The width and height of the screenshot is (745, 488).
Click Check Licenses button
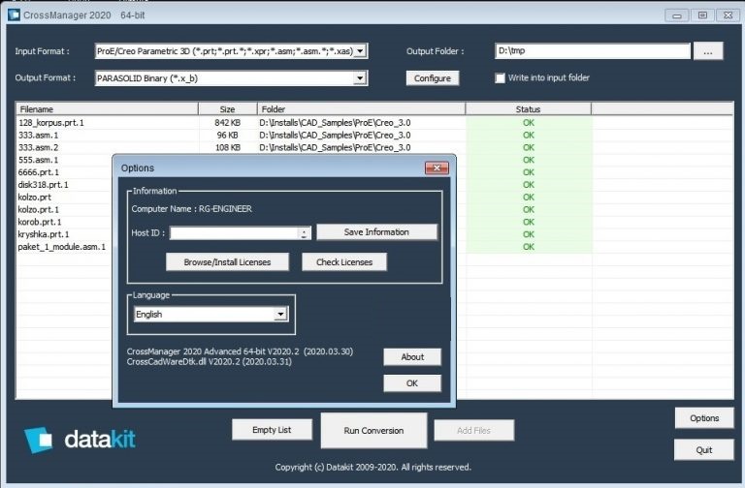344,261
